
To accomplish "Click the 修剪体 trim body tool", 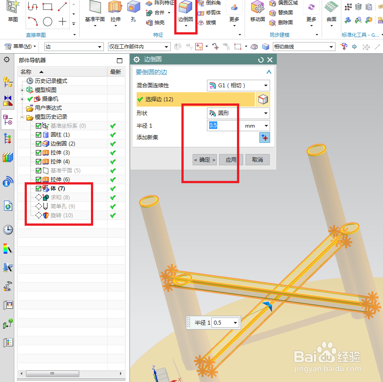I will click(209, 13).
